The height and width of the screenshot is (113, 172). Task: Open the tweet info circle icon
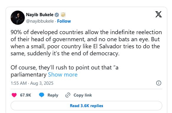[159, 83]
